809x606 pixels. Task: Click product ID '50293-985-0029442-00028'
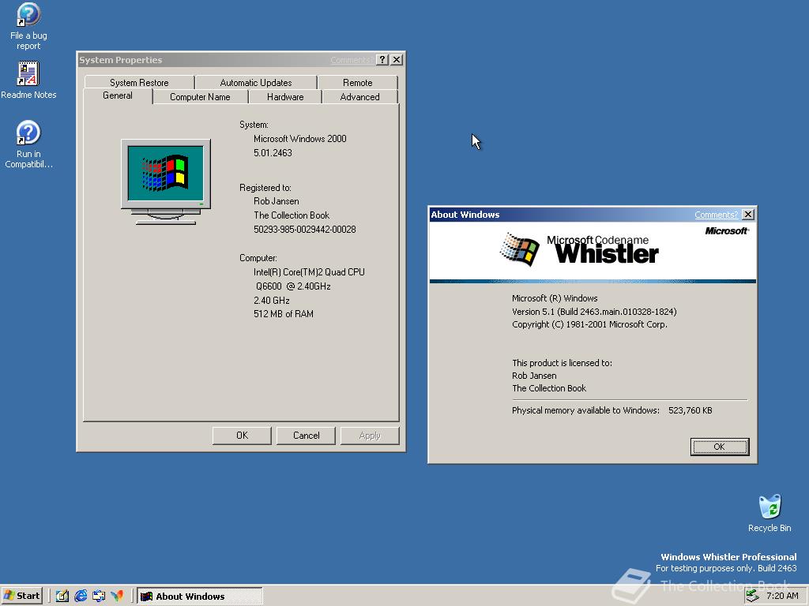click(304, 230)
